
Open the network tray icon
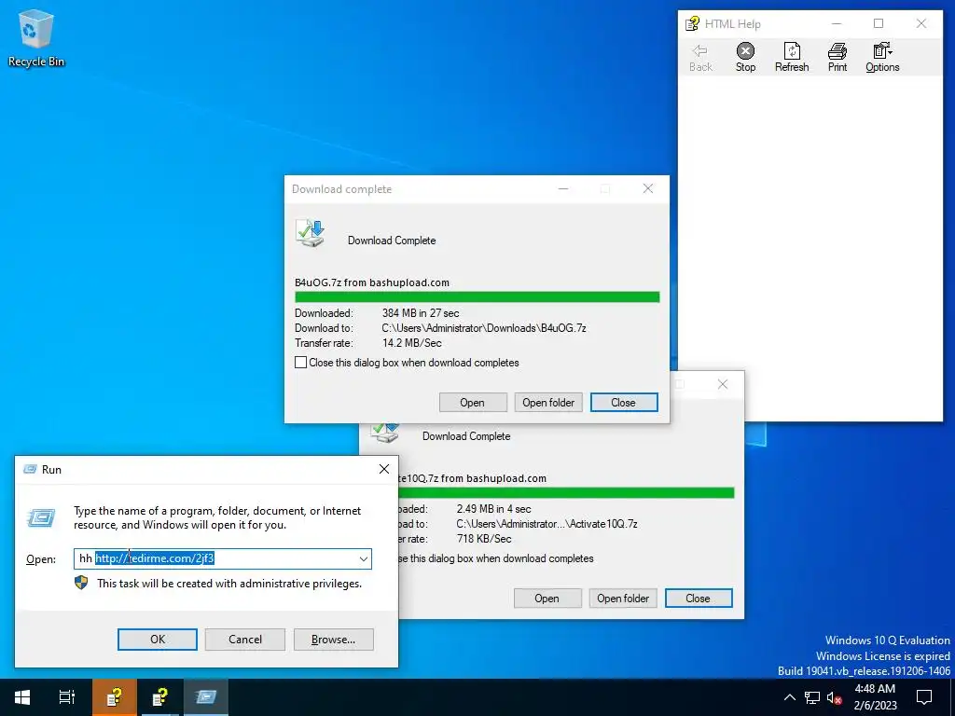pos(812,697)
